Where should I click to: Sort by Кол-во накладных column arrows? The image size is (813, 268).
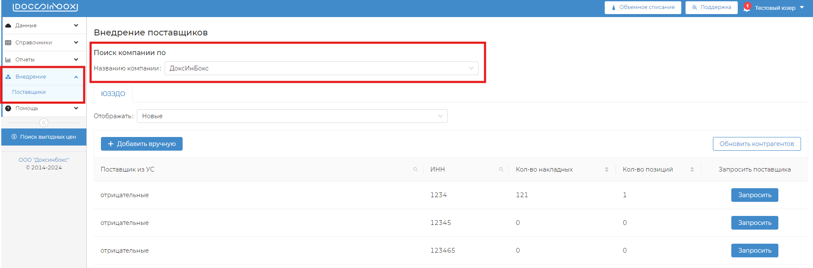click(x=606, y=169)
